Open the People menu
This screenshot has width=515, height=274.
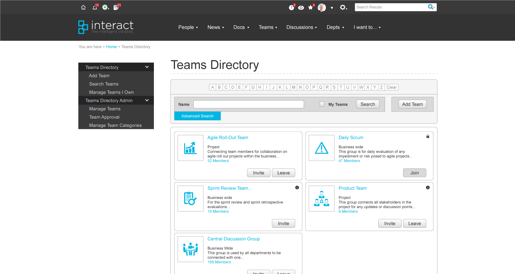coord(188,27)
